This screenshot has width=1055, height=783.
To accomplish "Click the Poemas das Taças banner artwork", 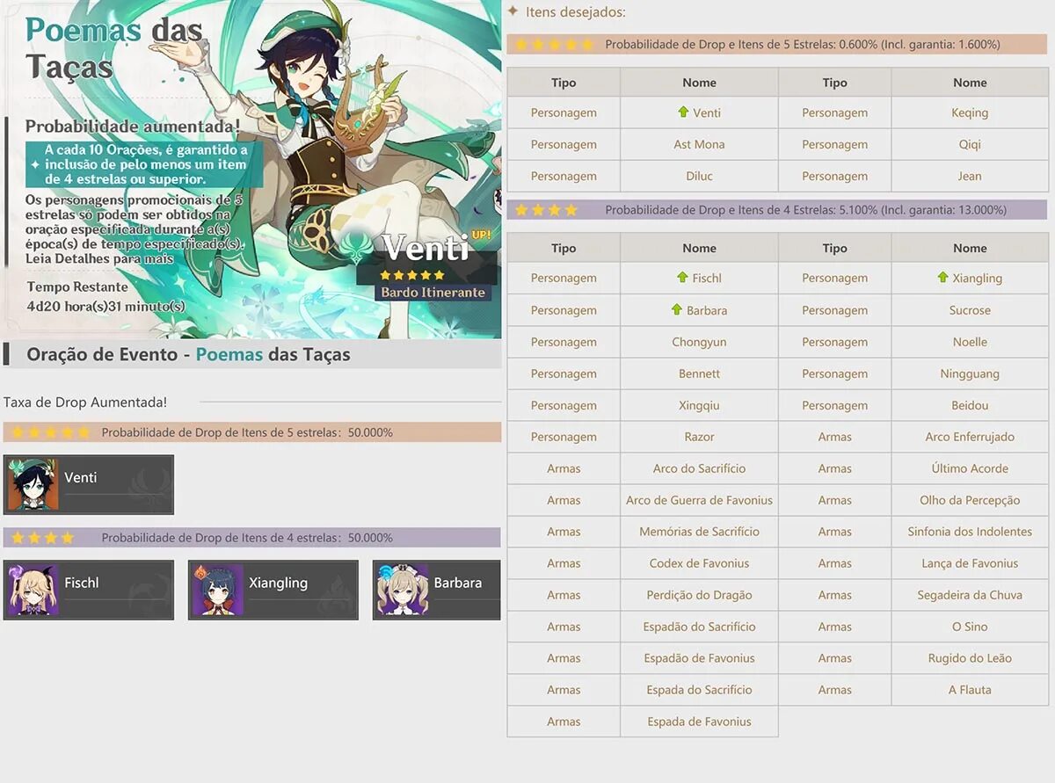I will [251, 169].
